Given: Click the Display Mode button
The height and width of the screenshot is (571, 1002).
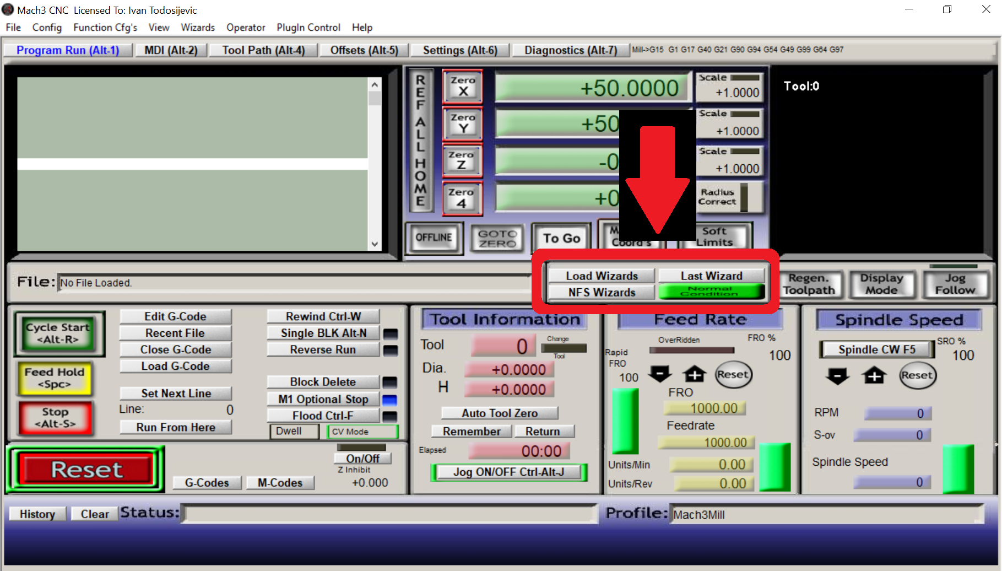Looking at the screenshot, I should (881, 284).
